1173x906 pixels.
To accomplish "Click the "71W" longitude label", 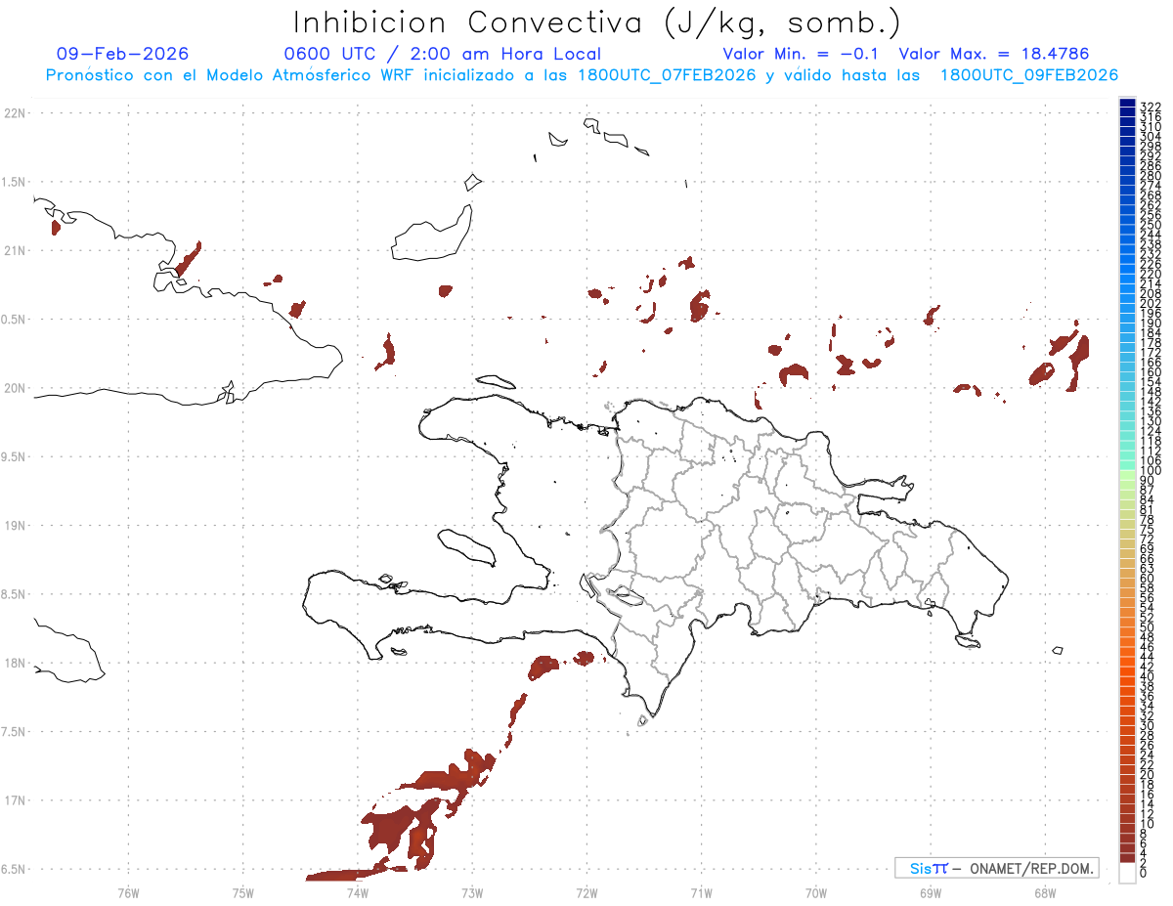I will click(x=701, y=892).
